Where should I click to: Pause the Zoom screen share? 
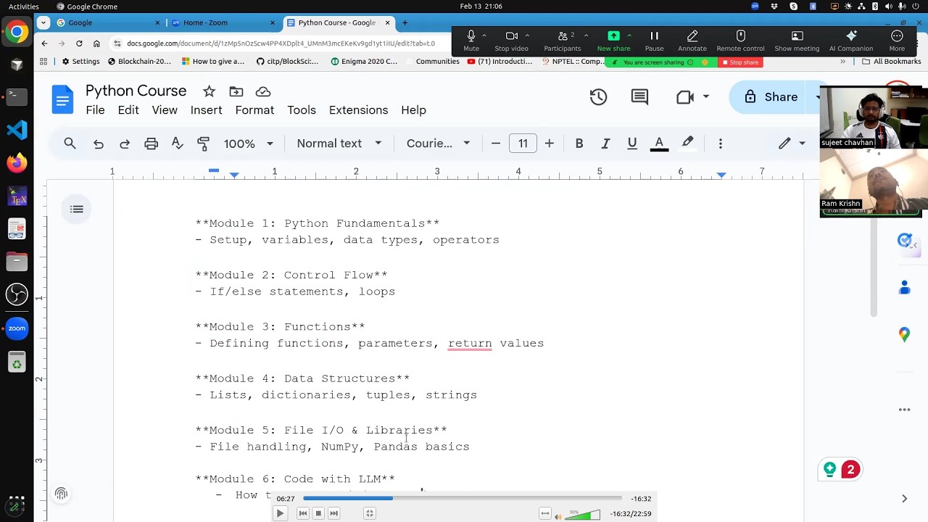click(x=654, y=41)
